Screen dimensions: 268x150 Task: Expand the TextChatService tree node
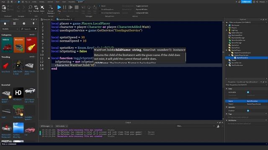(x=227, y=65)
